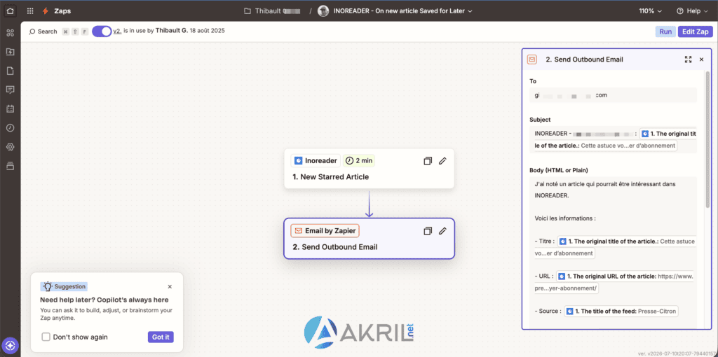Click the Edit Zap button
Screen dimensions: 718x357
tap(696, 31)
